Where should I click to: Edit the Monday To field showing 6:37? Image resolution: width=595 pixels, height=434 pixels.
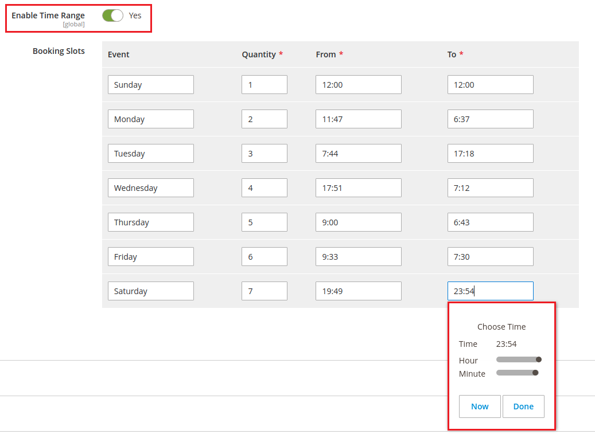tap(490, 119)
